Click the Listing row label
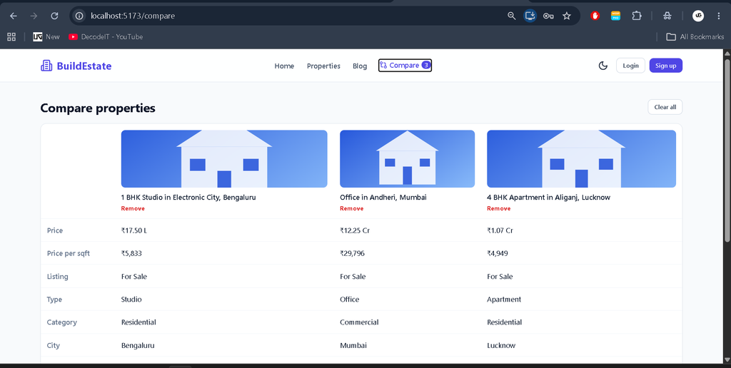731x368 pixels. point(58,277)
